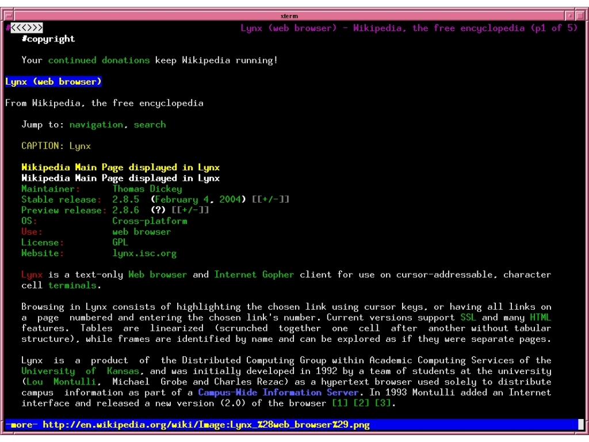The image size is (589, 442).
Task: Click the highlighted "Lynx (web browser)" heading
Action: click(53, 82)
